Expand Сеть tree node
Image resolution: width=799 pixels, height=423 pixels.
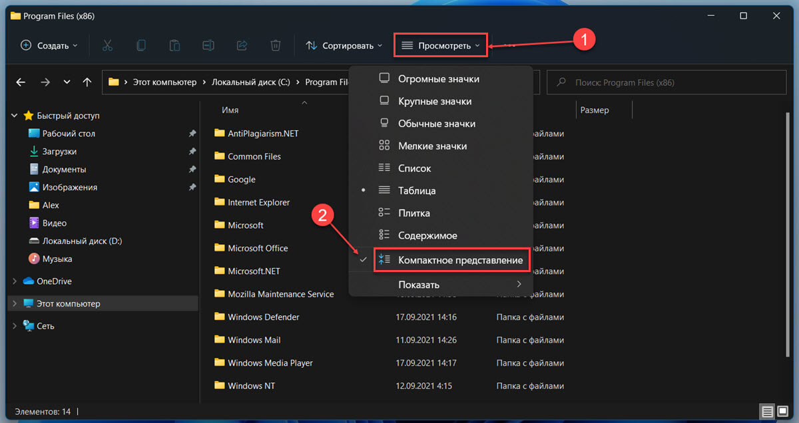pos(15,327)
